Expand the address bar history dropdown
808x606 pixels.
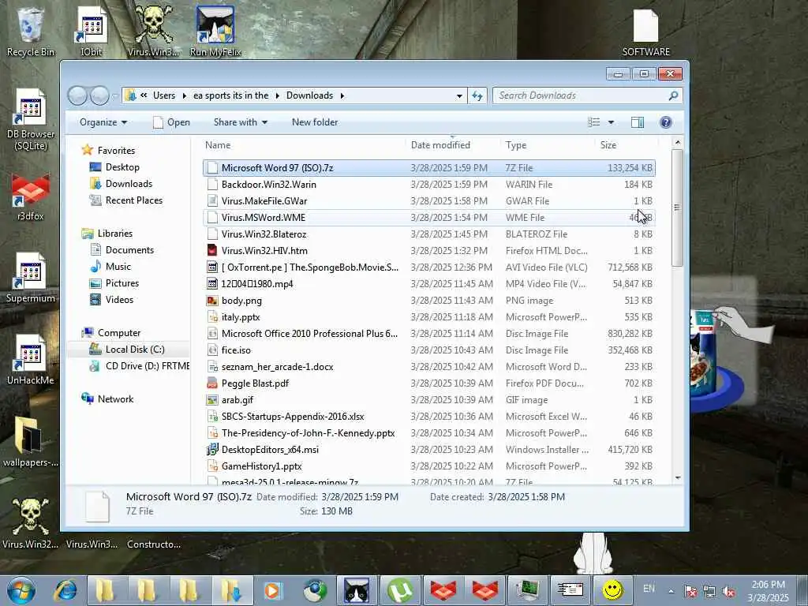pyautogui.click(x=459, y=95)
